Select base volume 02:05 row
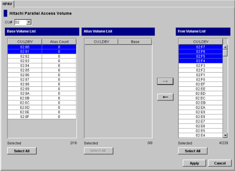Screen dimensions: 235x171 click(25, 70)
